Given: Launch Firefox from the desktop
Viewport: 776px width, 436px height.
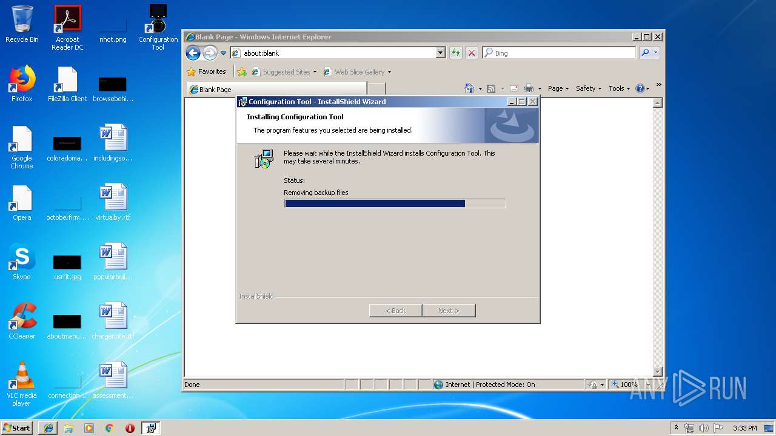Looking at the screenshot, I should (22, 84).
